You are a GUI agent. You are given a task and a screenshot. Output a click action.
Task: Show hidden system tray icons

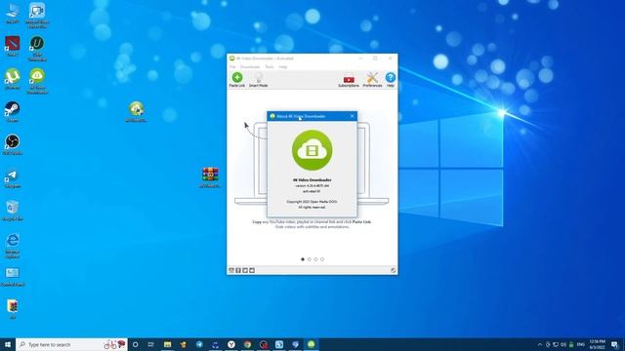540,344
